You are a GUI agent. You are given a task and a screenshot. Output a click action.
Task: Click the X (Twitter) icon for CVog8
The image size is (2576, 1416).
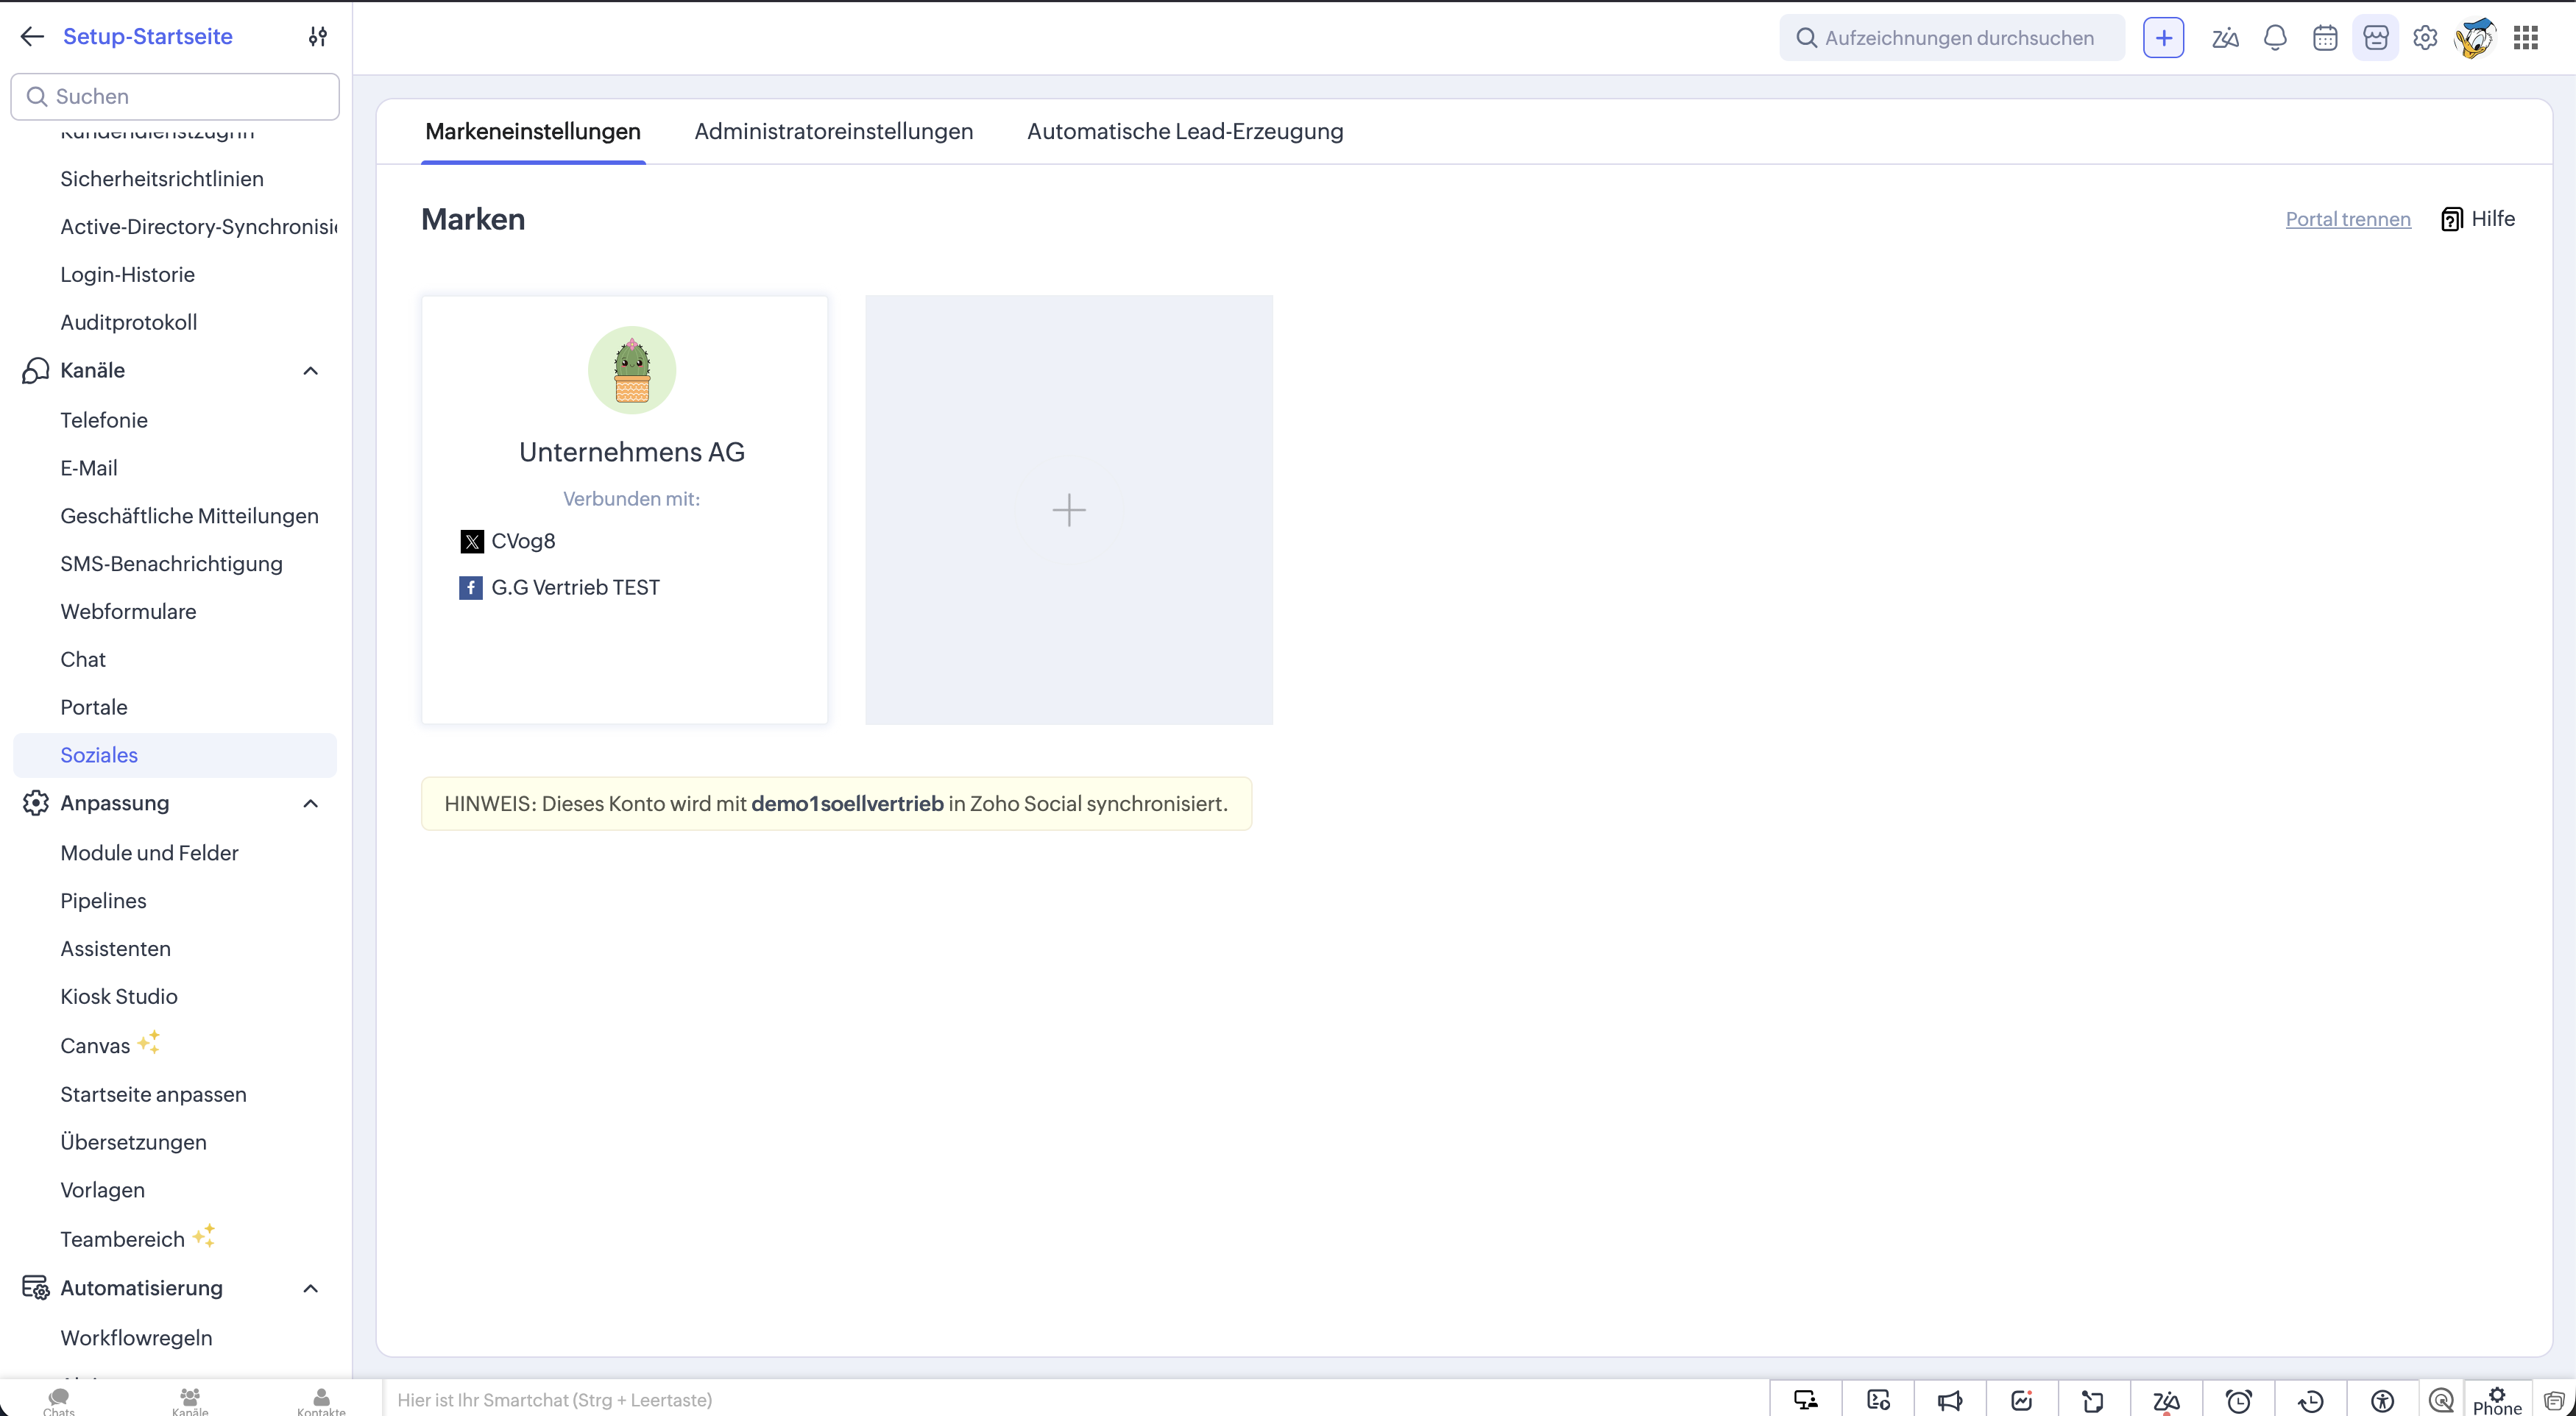coord(472,541)
